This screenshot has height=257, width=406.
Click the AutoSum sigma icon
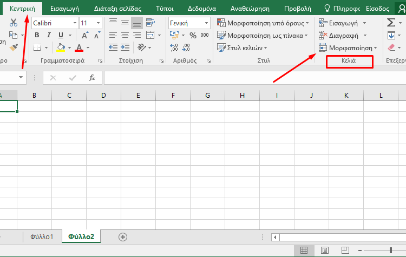(391, 23)
